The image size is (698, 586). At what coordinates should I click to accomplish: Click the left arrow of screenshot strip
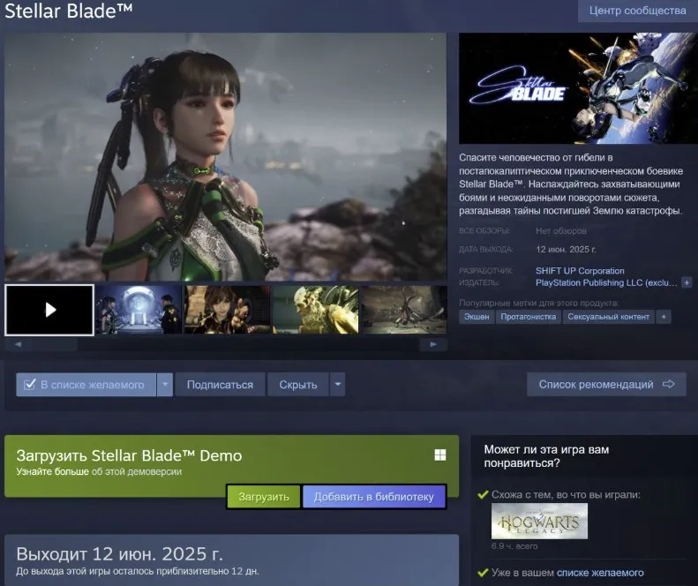tap(18, 344)
